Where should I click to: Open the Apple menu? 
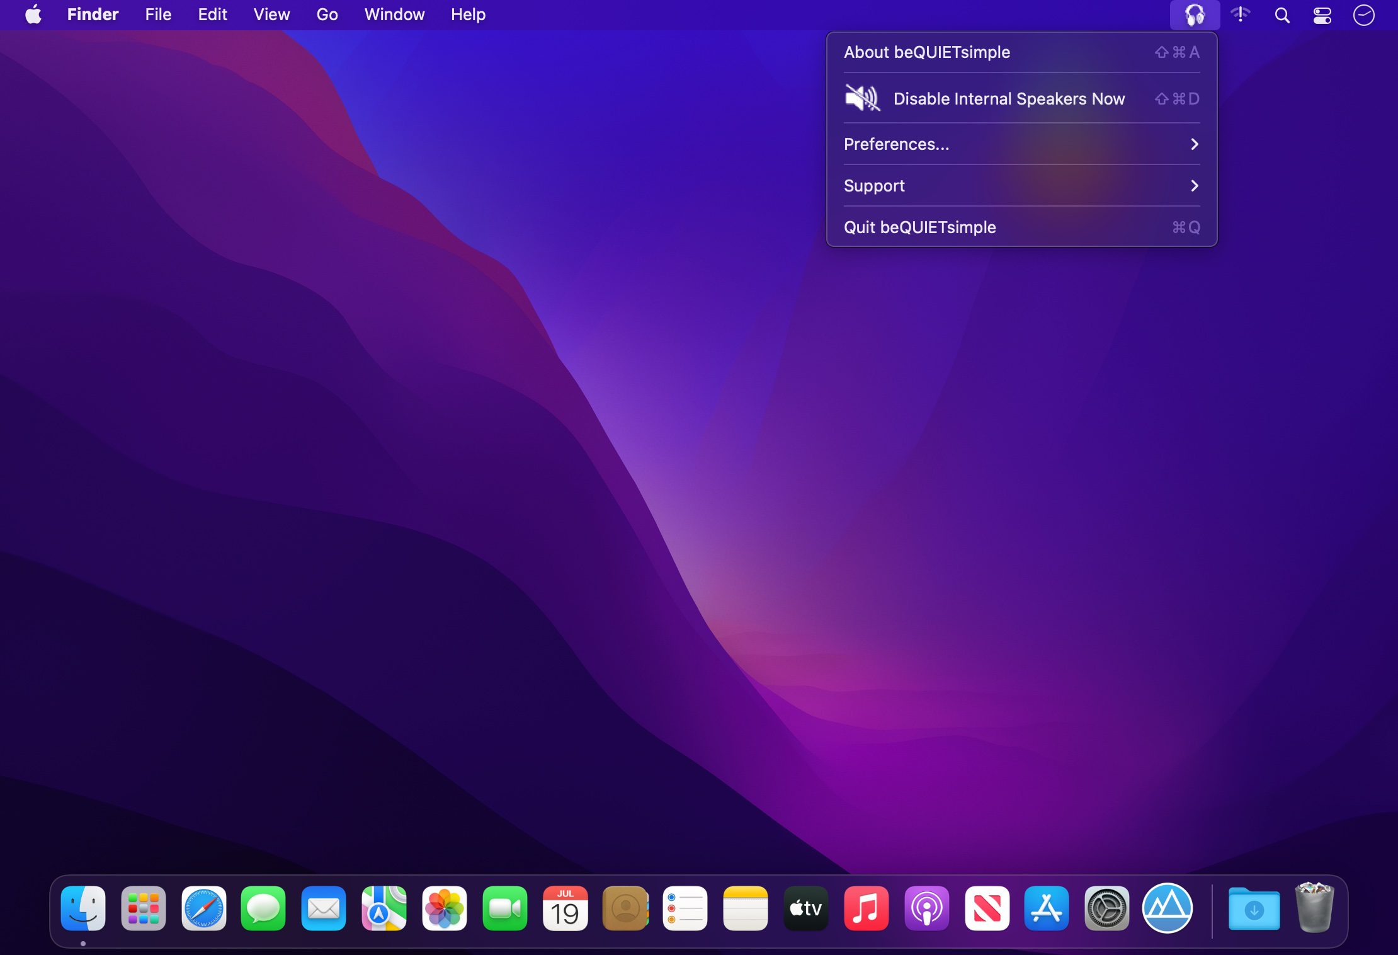click(x=33, y=14)
